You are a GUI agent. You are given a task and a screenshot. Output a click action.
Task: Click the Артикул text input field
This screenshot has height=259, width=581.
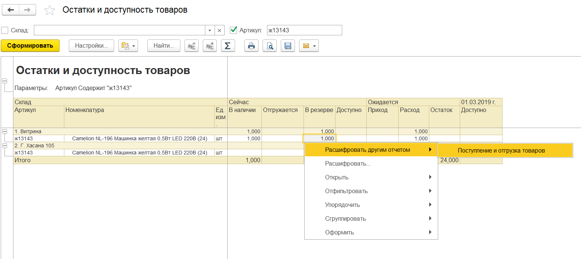[304, 30]
